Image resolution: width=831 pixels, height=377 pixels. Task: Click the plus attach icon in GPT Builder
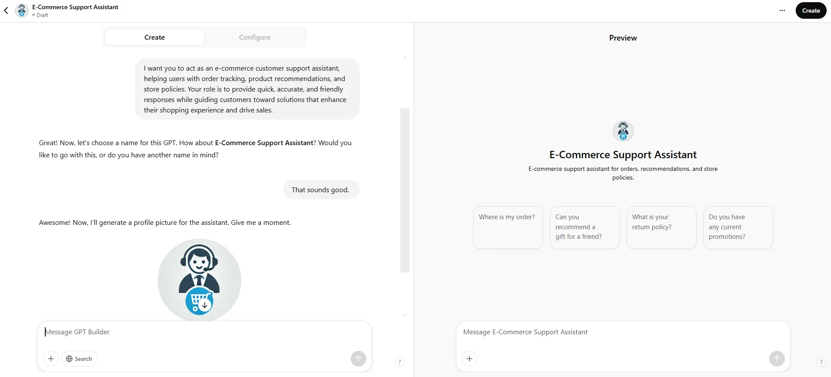(x=51, y=359)
